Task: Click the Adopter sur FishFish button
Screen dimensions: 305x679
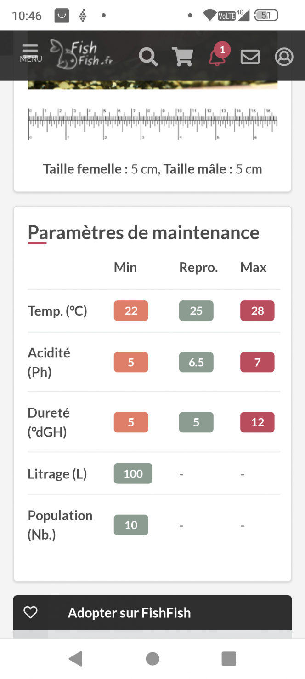Action: point(152,612)
